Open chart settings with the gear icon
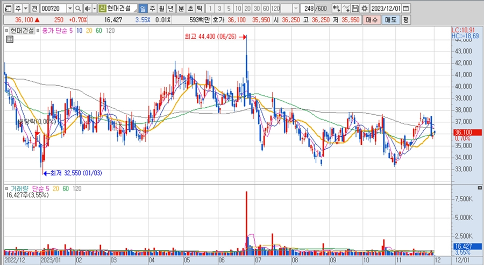Screen dimensions: 484x265 pos(365,9)
